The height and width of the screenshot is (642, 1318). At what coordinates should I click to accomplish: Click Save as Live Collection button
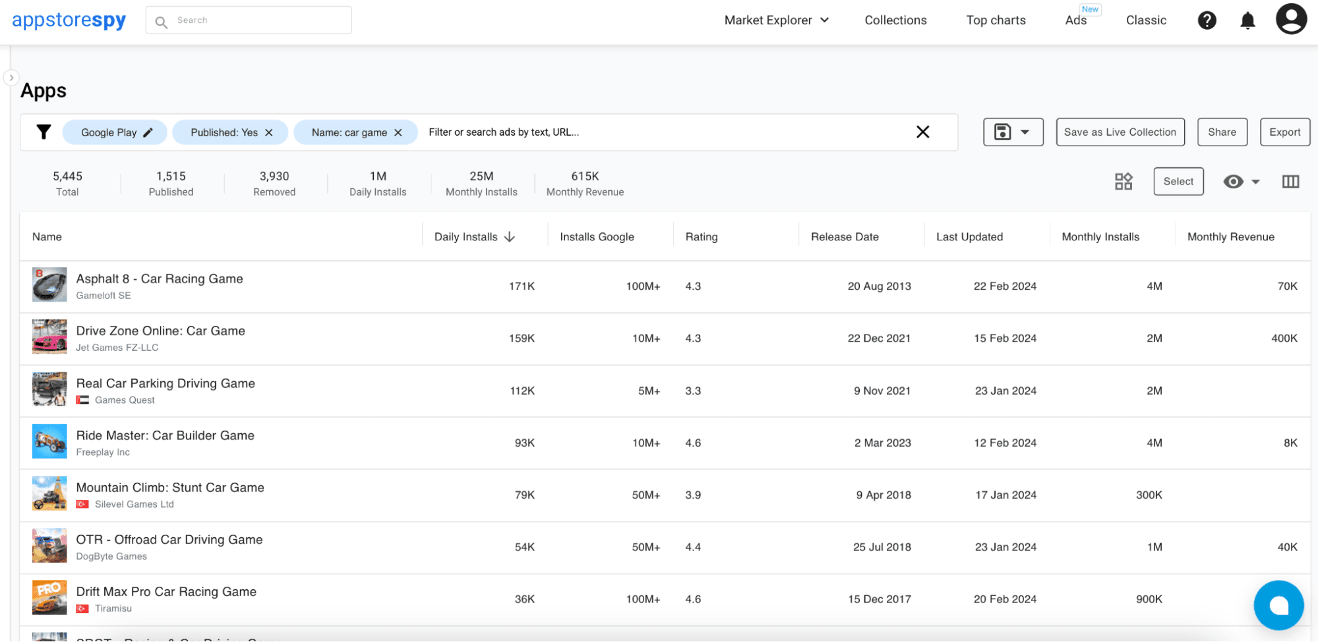coord(1120,132)
